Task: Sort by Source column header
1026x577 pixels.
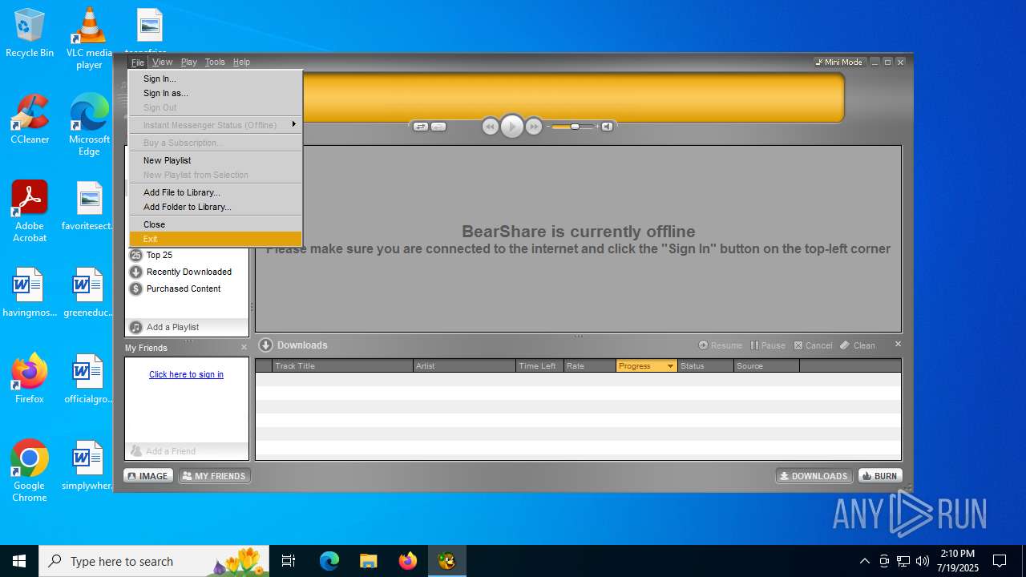Action: (766, 365)
